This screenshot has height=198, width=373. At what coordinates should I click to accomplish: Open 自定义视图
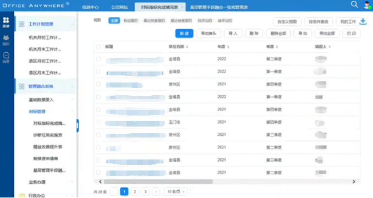coord(287,21)
